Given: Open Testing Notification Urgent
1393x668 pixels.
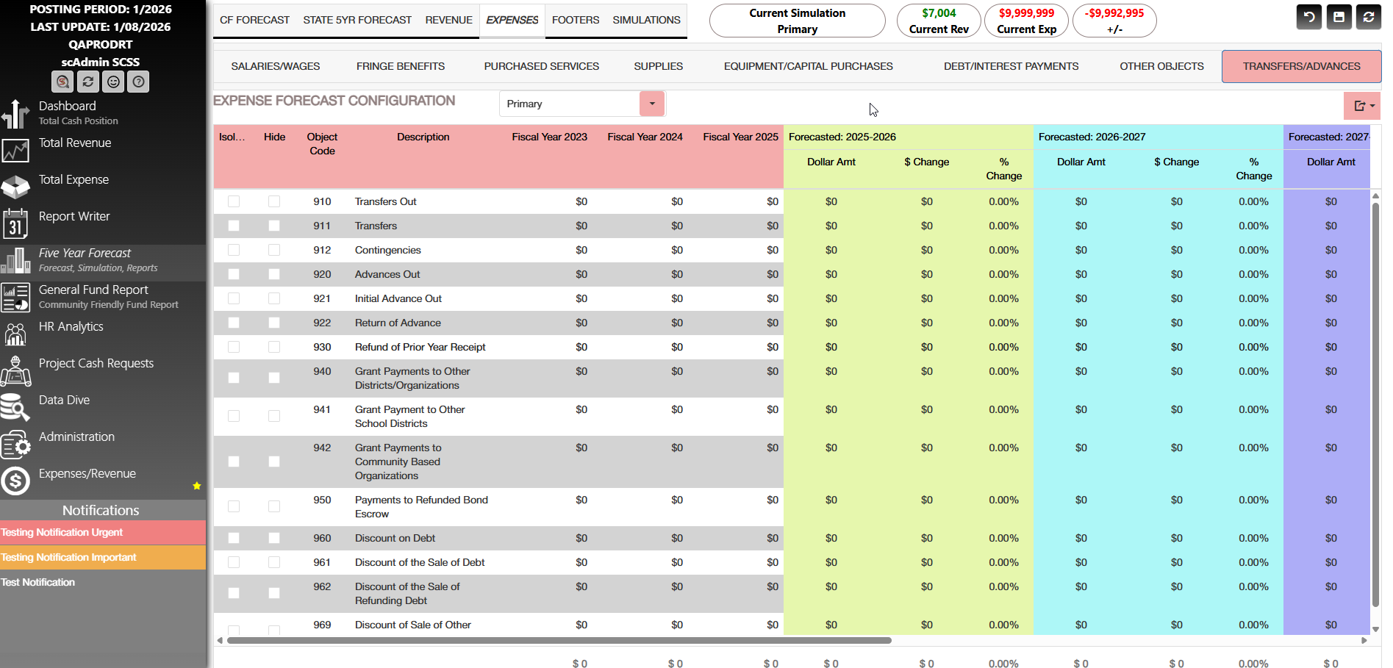Looking at the screenshot, I should pyautogui.click(x=103, y=532).
